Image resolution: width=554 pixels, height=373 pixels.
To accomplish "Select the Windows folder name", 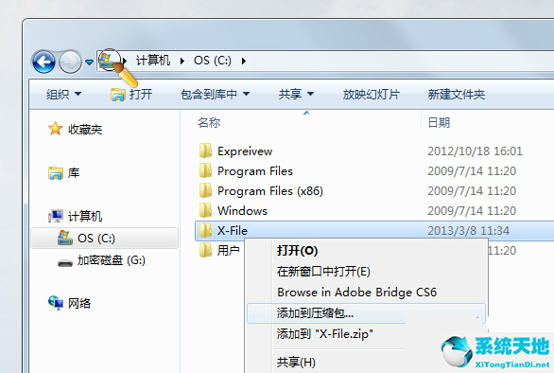I will point(242,211).
